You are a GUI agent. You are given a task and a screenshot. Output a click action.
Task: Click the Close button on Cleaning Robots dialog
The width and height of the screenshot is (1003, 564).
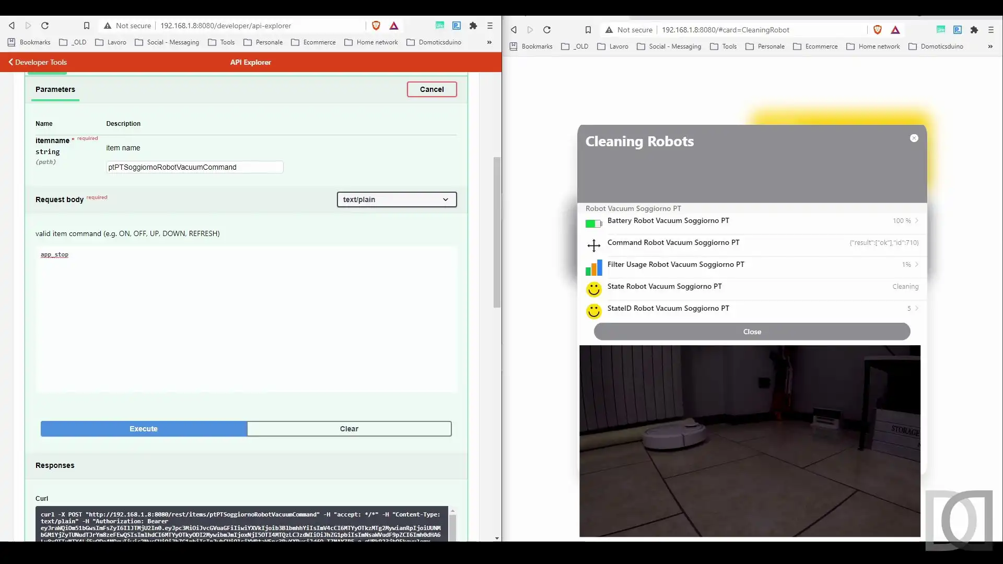click(752, 331)
